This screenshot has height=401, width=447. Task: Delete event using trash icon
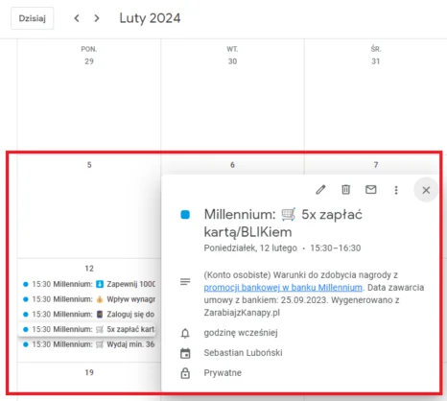point(345,190)
